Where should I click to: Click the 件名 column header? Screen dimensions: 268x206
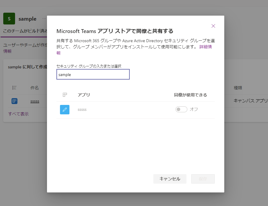point(35,88)
